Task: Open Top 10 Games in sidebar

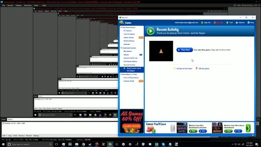Action: (x=129, y=34)
